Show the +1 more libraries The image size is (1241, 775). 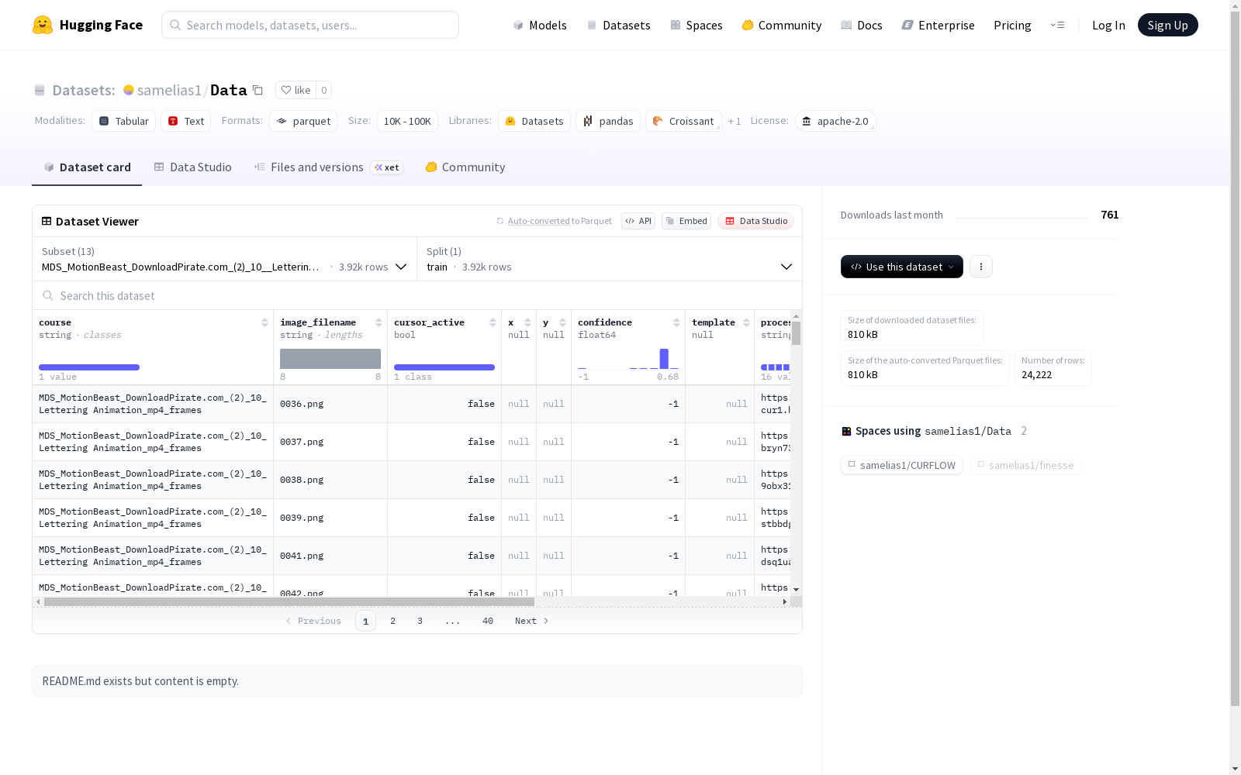click(x=735, y=121)
